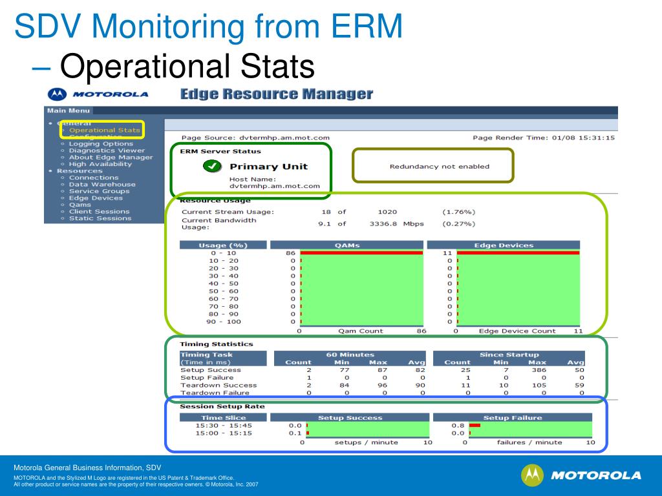Go to High Availability settings
The height and width of the screenshot is (496, 662).
pos(100,164)
